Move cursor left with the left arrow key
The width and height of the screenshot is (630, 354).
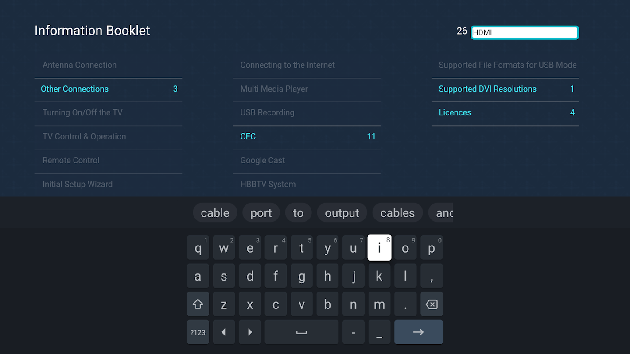(224, 332)
